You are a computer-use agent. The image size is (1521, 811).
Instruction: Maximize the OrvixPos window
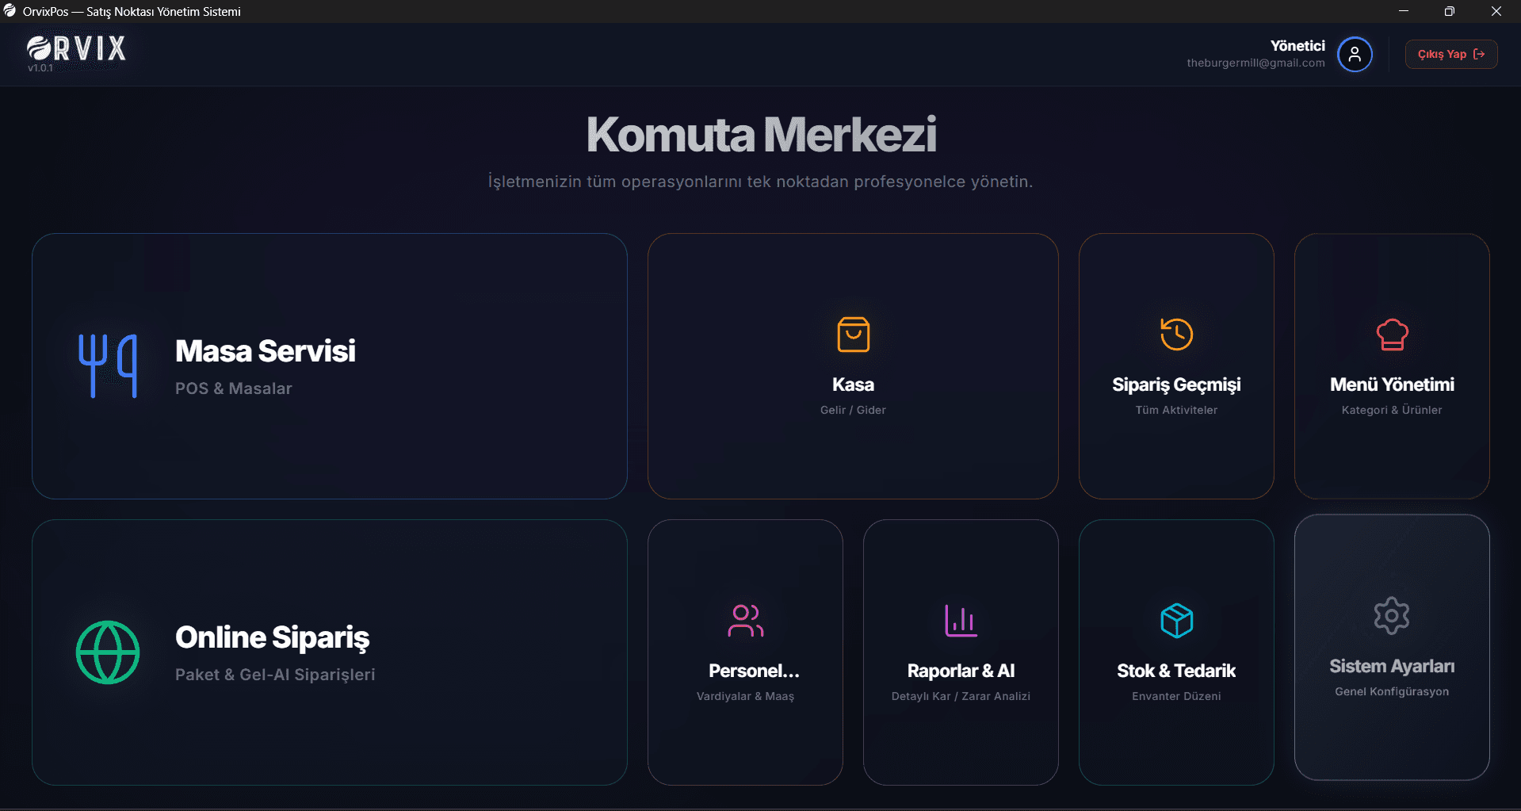tap(1450, 11)
